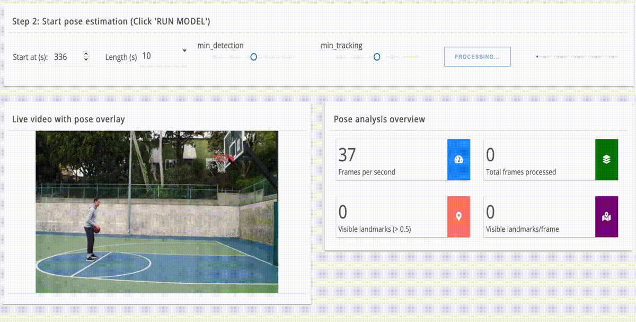Click the "Visible landmarks/frame" label
This screenshot has height=322, width=636.
click(523, 229)
